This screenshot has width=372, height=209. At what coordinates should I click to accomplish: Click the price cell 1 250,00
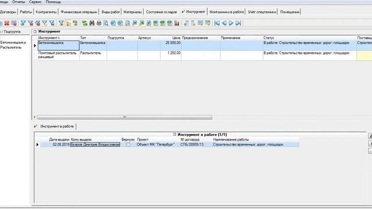(x=170, y=55)
